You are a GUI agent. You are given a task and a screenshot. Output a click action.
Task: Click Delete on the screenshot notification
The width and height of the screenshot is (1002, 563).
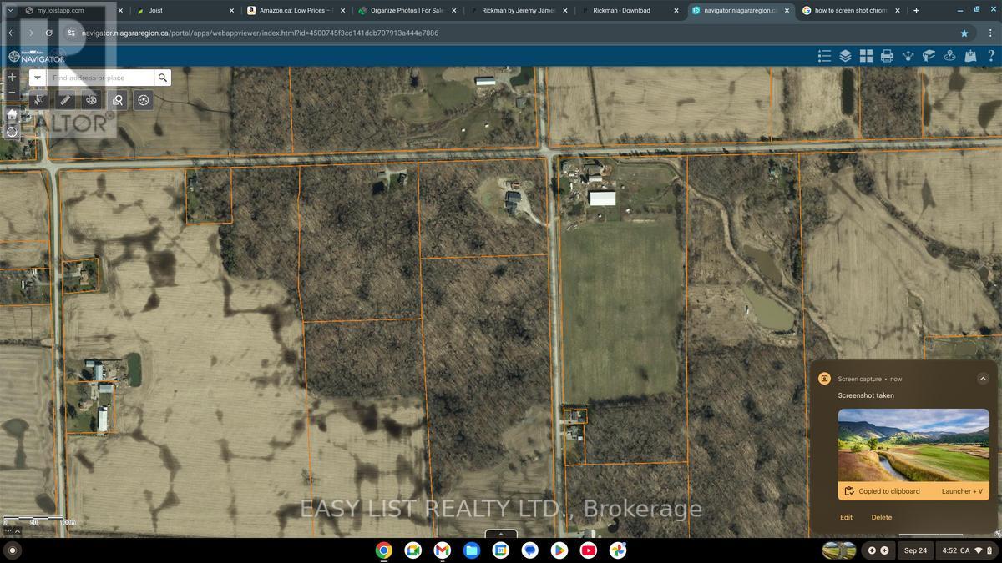[x=881, y=517]
